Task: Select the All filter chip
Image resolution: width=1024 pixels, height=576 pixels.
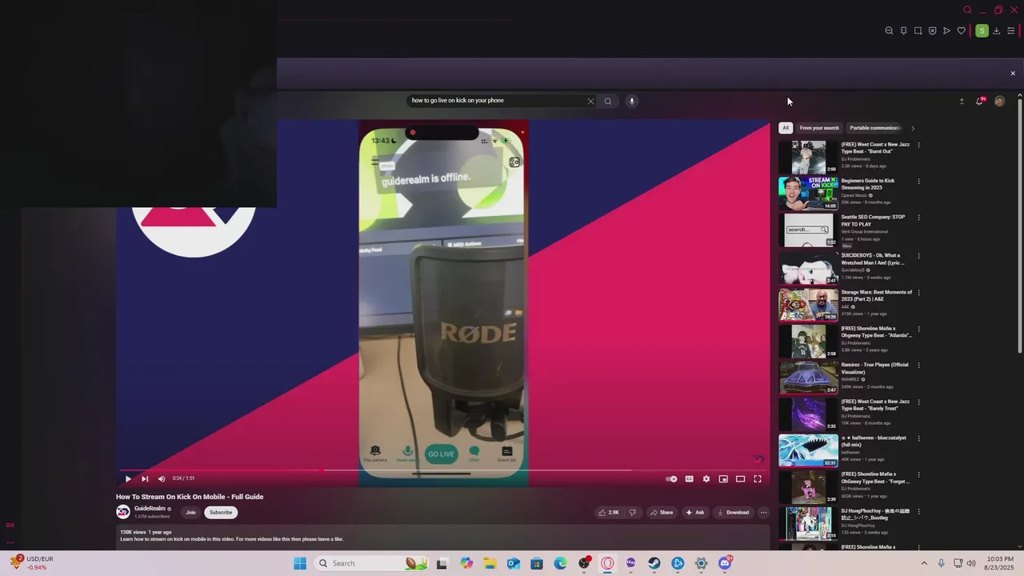Action: coord(786,128)
